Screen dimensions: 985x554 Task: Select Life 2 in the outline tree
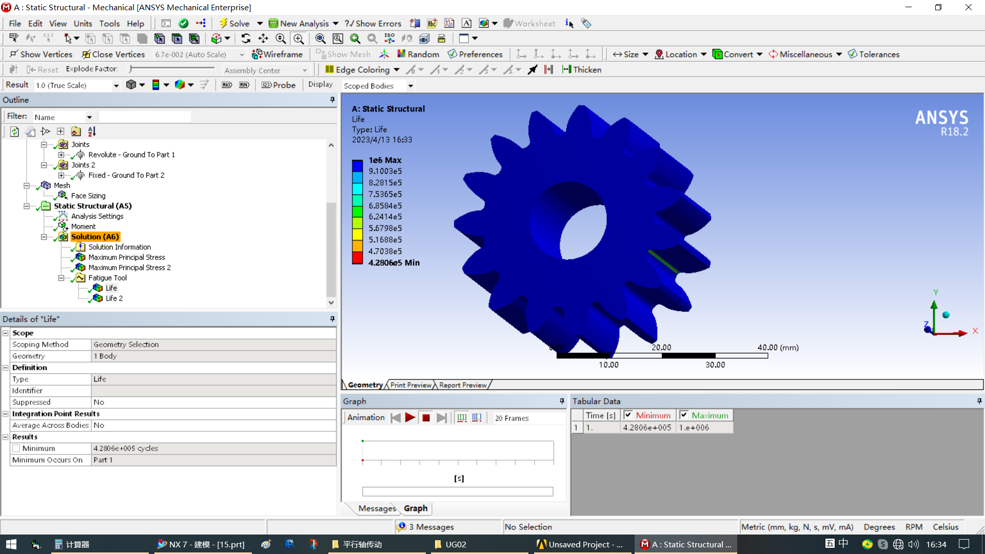click(114, 299)
